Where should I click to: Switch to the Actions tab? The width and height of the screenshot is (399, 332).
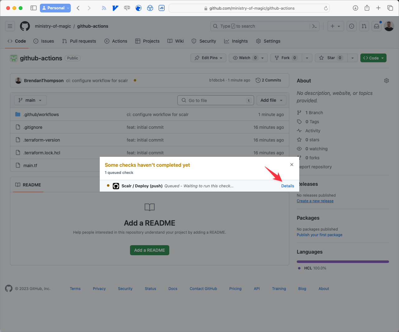coord(116,41)
